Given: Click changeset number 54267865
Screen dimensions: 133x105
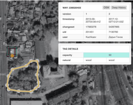Looking at the screenshot, I should click(x=114, y=27).
